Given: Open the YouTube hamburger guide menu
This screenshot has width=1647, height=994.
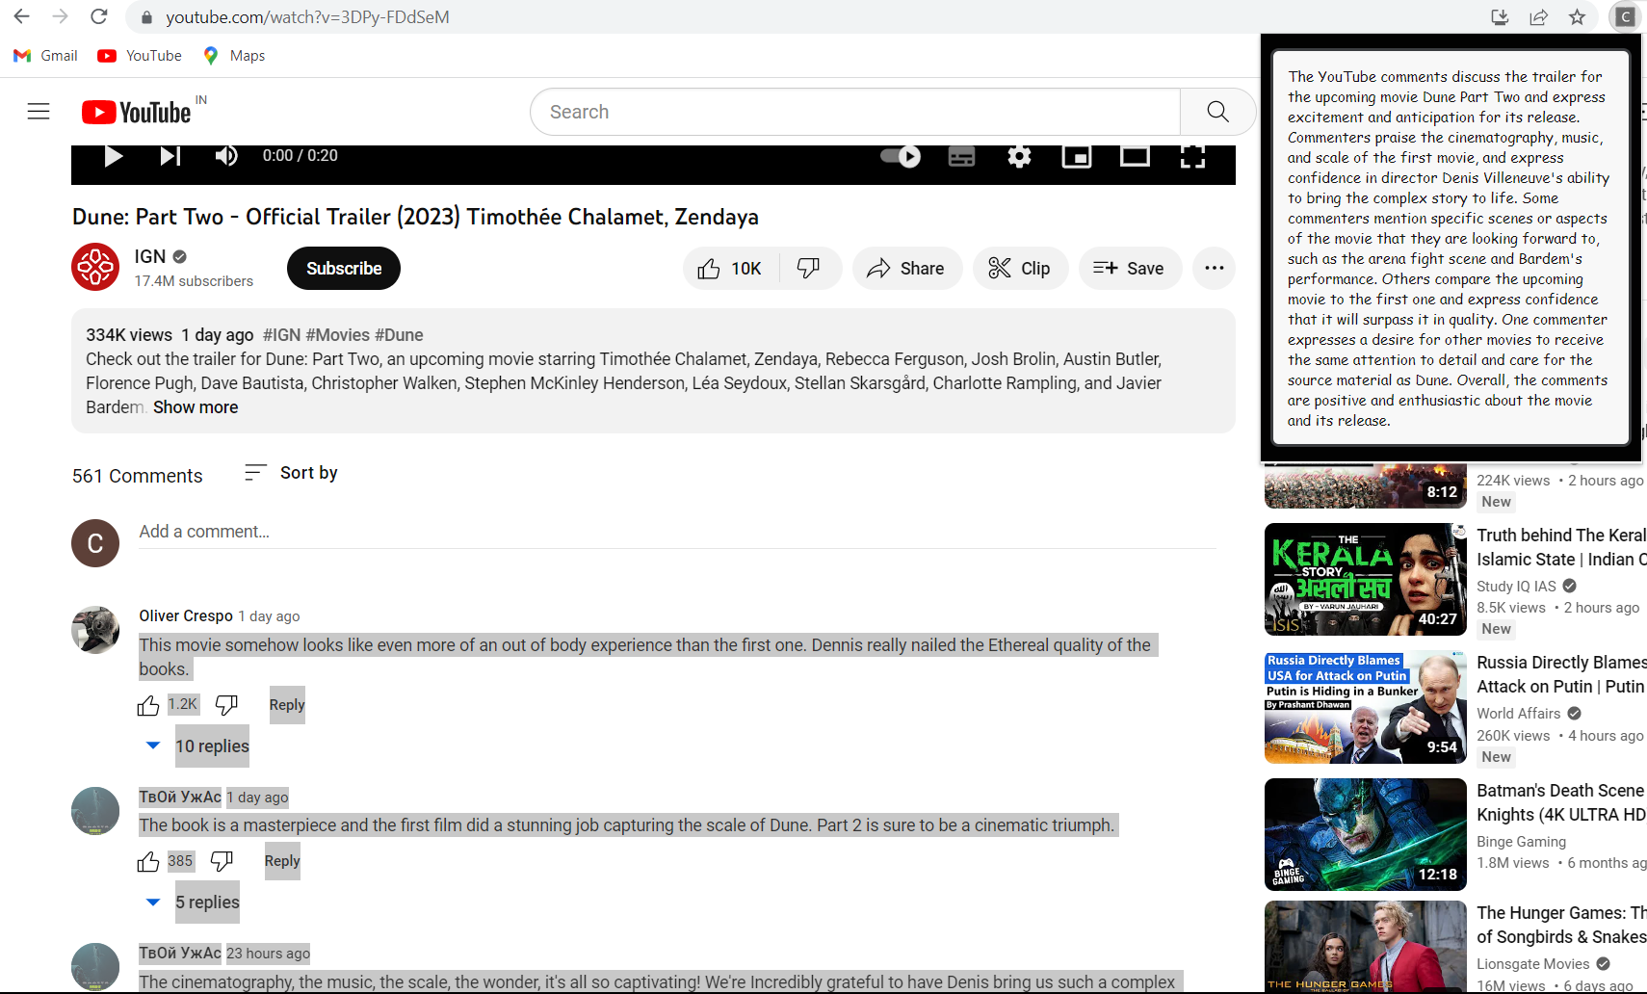Looking at the screenshot, I should [39, 112].
